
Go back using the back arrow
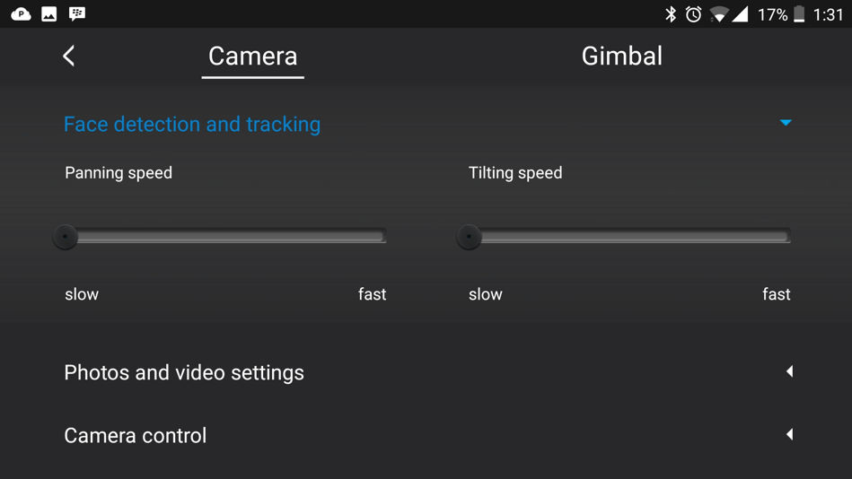pos(69,56)
